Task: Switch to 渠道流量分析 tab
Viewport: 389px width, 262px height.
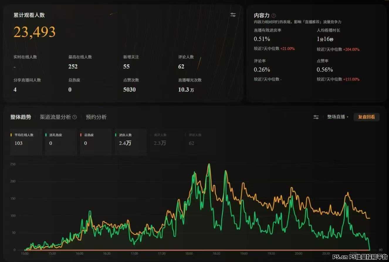Action: tap(55, 117)
